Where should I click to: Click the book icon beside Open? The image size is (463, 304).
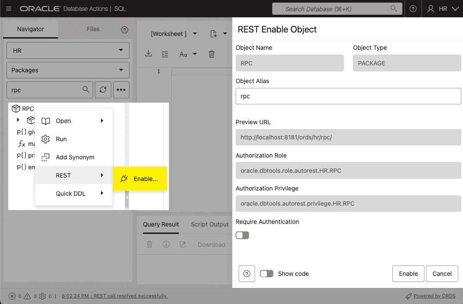(45, 121)
